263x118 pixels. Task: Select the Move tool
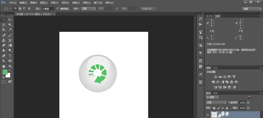click(10, 20)
